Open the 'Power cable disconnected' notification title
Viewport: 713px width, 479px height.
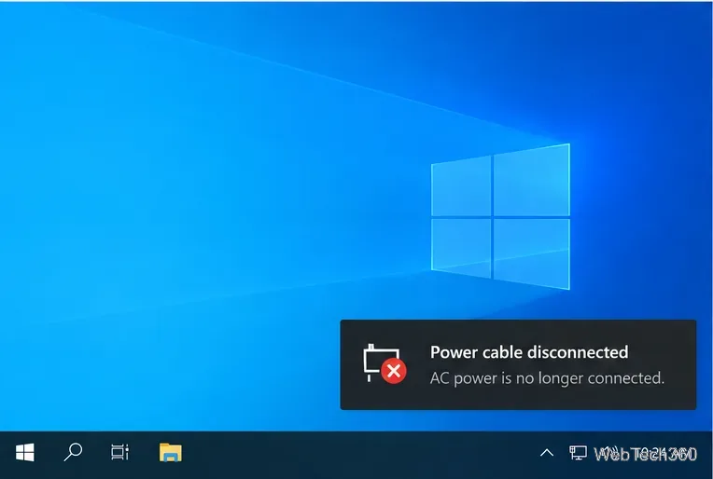click(529, 352)
